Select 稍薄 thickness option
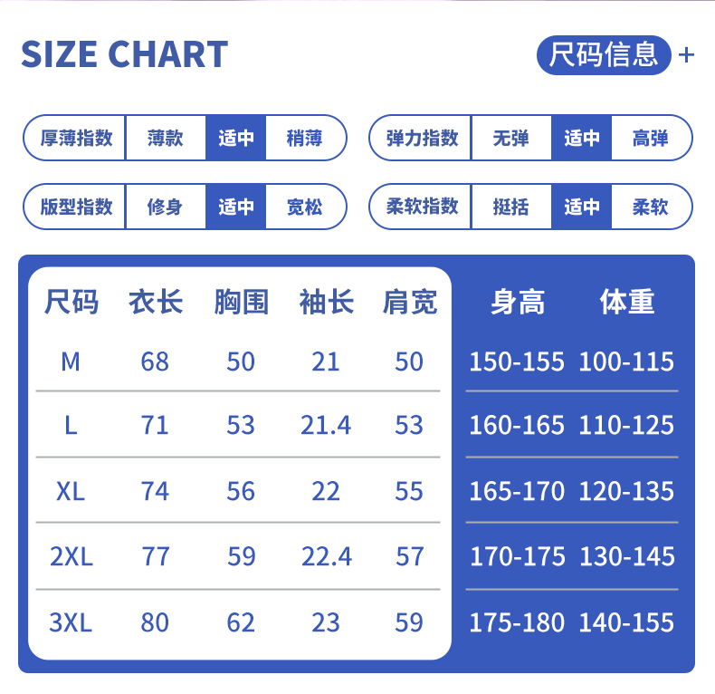 pyautogui.click(x=305, y=138)
